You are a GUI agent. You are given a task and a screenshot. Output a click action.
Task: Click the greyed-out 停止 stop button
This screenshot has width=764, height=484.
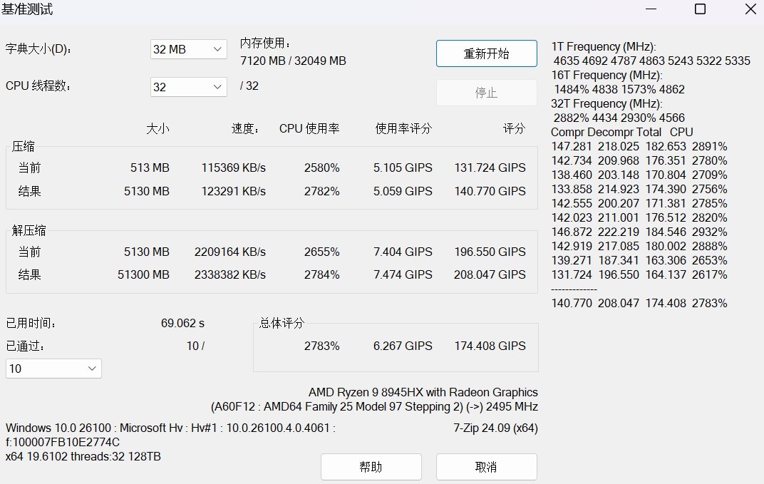[x=486, y=93]
